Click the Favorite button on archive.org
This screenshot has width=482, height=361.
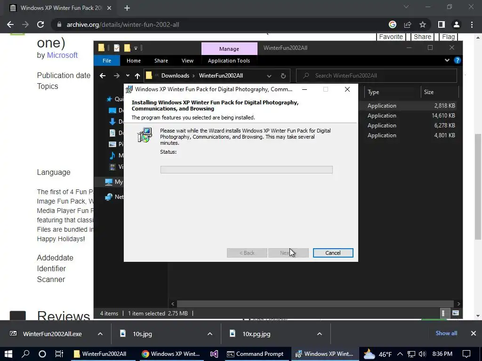point(391,37)
